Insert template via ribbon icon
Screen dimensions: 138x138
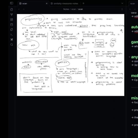tap(12, 30)
